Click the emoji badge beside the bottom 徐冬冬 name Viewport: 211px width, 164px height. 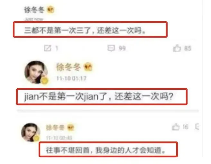pyautogui.click(x=71, y=127)
